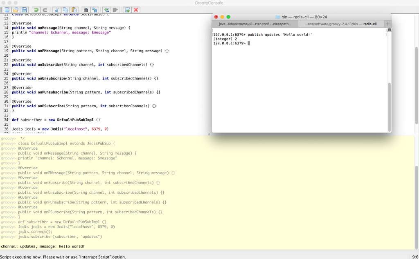Switch to the java -Xdock terminal tab
Screen dimensions: 419x259
pos(255,24)
